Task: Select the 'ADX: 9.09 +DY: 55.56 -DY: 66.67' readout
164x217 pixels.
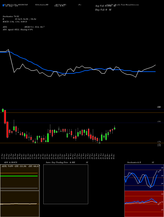Action: [x=21, y=166]
